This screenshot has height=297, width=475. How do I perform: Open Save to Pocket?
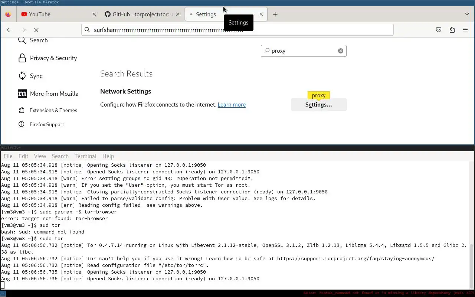click(439, 30)
